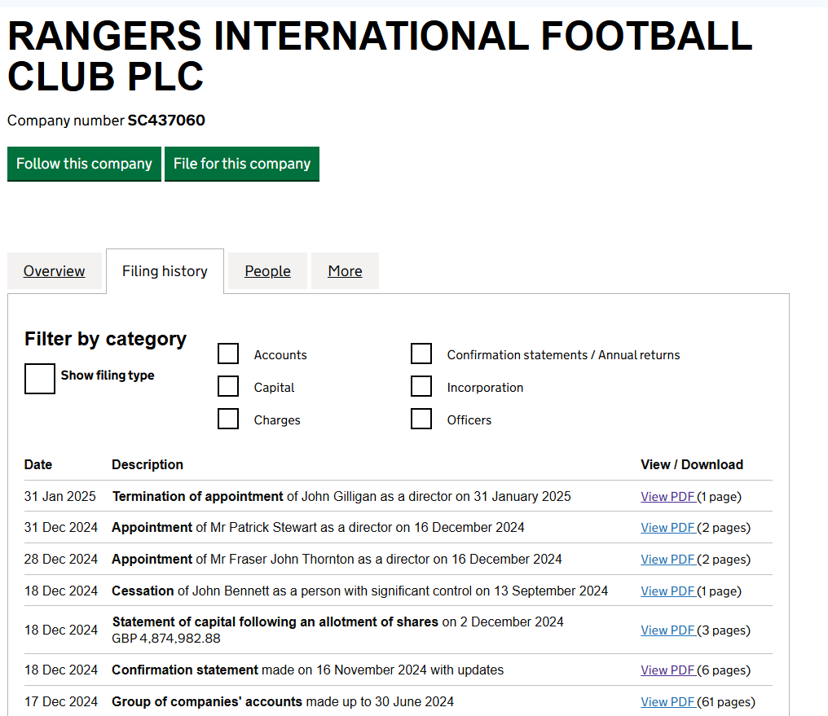
Task: Click the 31 Jan 2025 date cell
Action: [x=59, y=497]
